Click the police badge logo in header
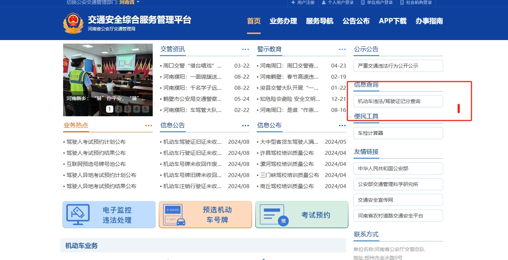The height and width of the screenshot is (260, 508). (73, 23)
